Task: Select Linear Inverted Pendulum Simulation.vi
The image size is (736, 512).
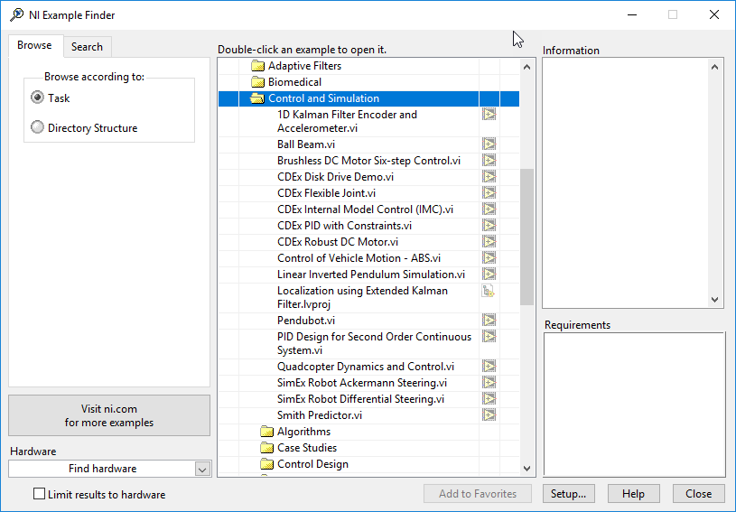Action: (x=371, y=275)
